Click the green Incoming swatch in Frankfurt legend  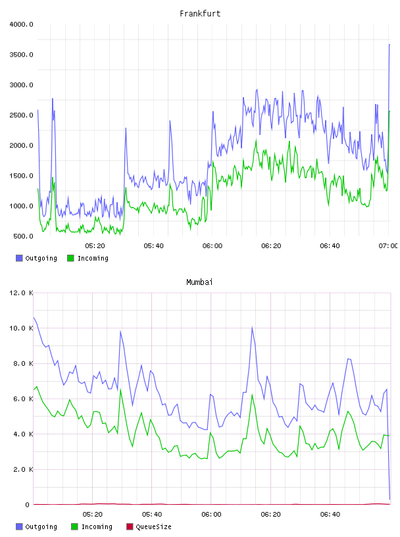[x=70, y=258]
